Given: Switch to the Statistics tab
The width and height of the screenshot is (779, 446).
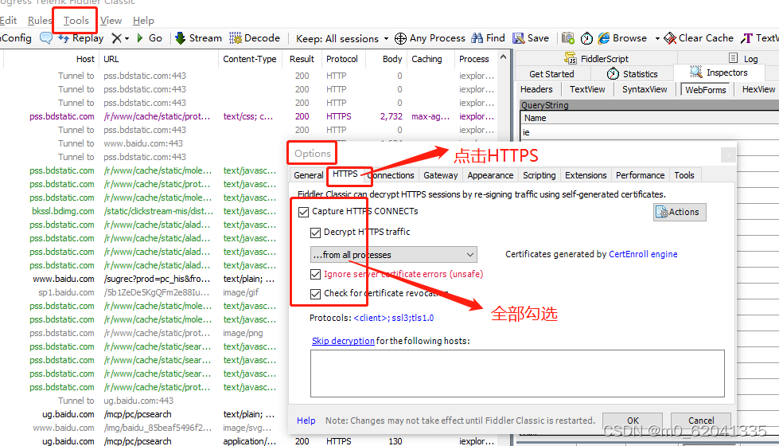Looking at the screenshot, I should (632, 73).
